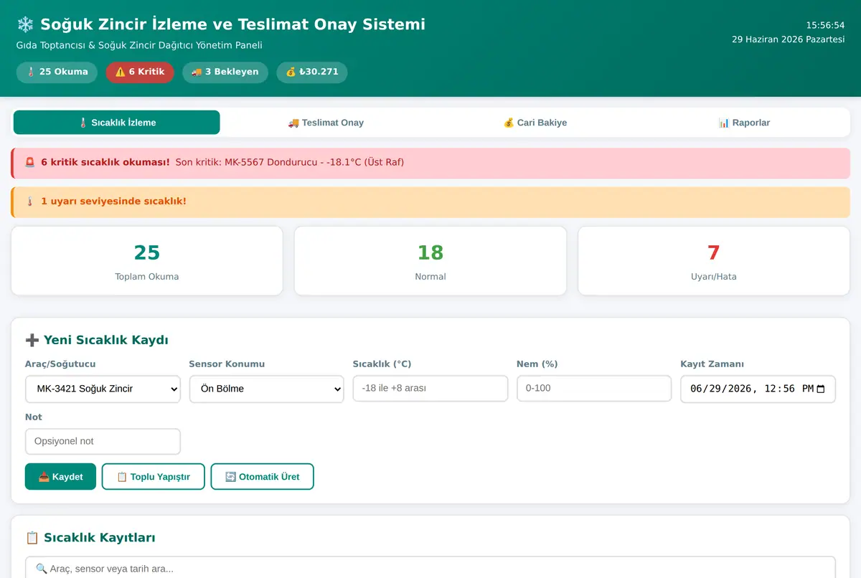
Task: Click the Otomatik Üret button
Action: click(263, 477)
